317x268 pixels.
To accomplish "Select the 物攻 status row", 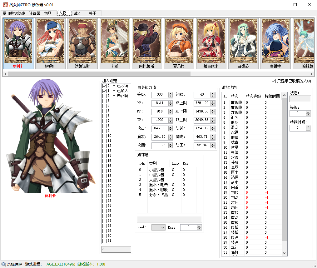I will pyautogui.click(x=252, y=192).
